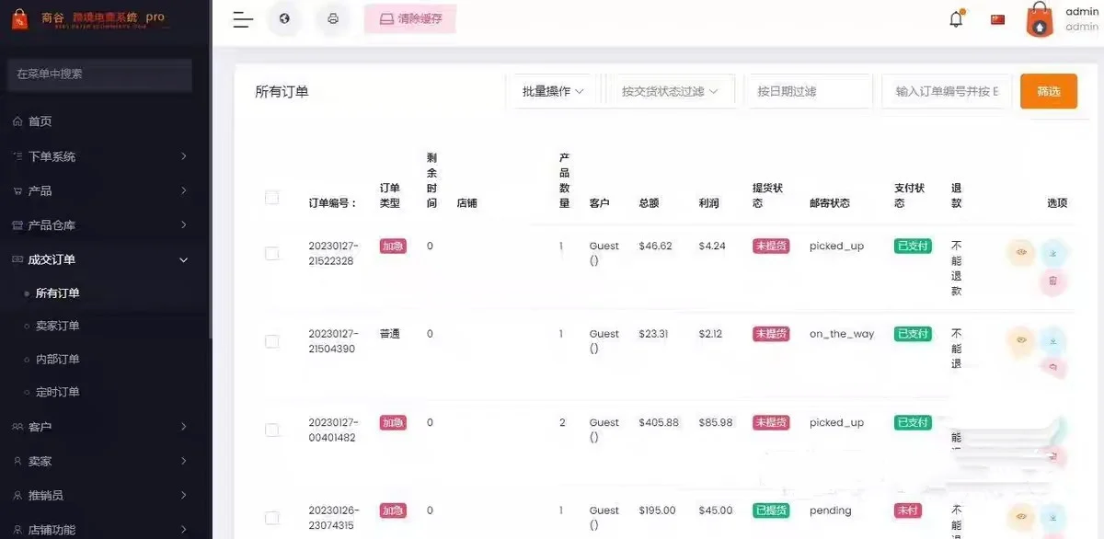Open the globe website icon
The height and width of the screenshot is (539, 1104).
pos(284,19)
